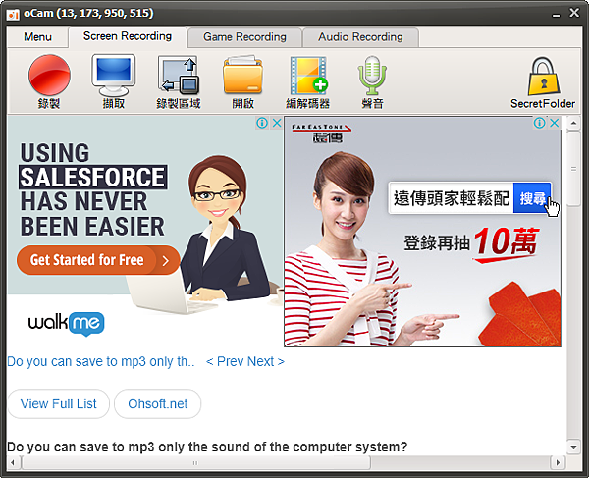Capture a screenshot with the monitor icon
This screenshot has width=589, height=478.
point(114,76)
